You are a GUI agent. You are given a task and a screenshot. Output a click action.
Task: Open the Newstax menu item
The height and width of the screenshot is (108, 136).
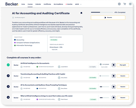(x=69, y=4)
